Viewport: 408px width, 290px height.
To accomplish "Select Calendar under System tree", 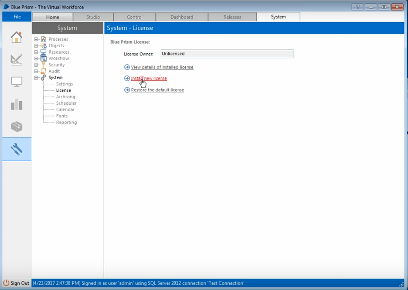I will coord(65,110).
